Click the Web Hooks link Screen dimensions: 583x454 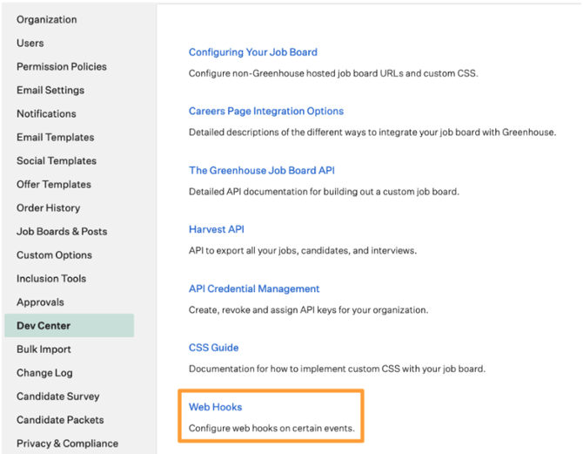(x=215, y=407)
